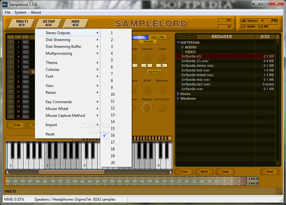286x205 pixels.
Task: Toggle Mute for channel 1
Action: click(x=11, y=42)
